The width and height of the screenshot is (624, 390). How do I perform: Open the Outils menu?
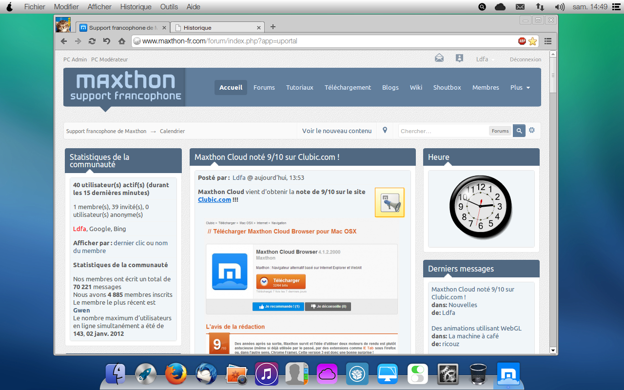pos(169,7)
